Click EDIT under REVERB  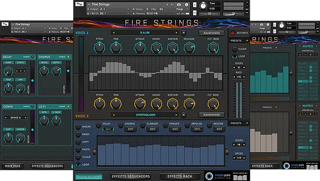219,129
